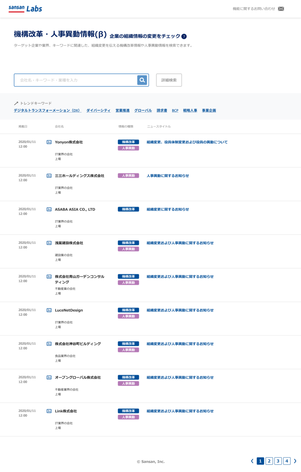Go to page 2 in pagination
301x472 pixels.
point(269,461)
